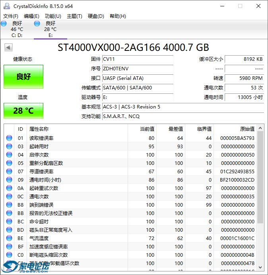268x275 pixels.
Task: Click status icon of ID 0C 通电次数 row
Action: [x=9, y=196]
